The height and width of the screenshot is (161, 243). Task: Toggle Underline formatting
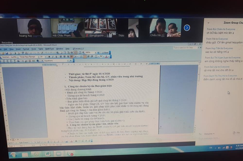coord(56,57)
